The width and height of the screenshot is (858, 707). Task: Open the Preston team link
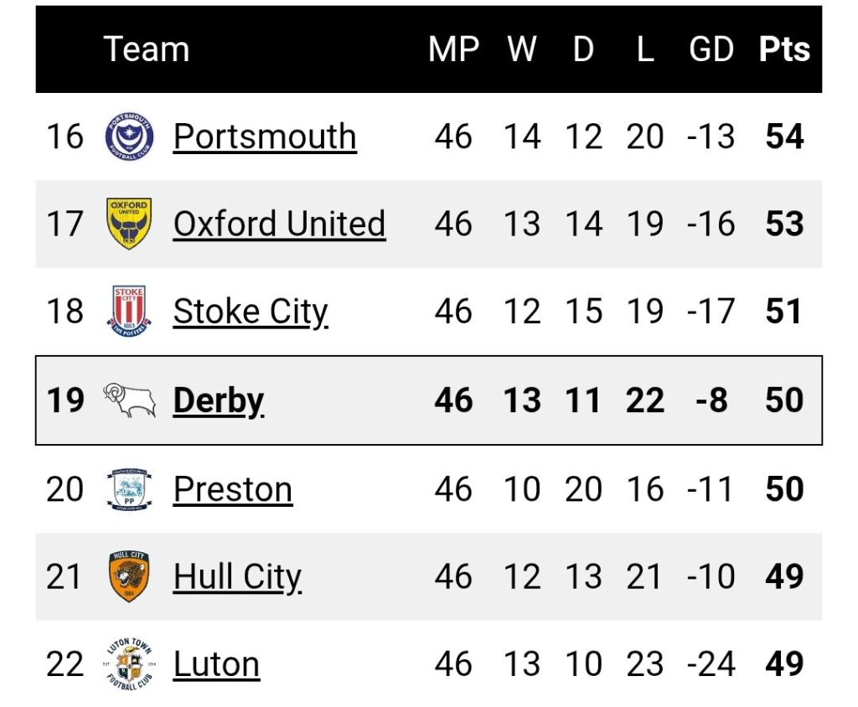(233, 488)
